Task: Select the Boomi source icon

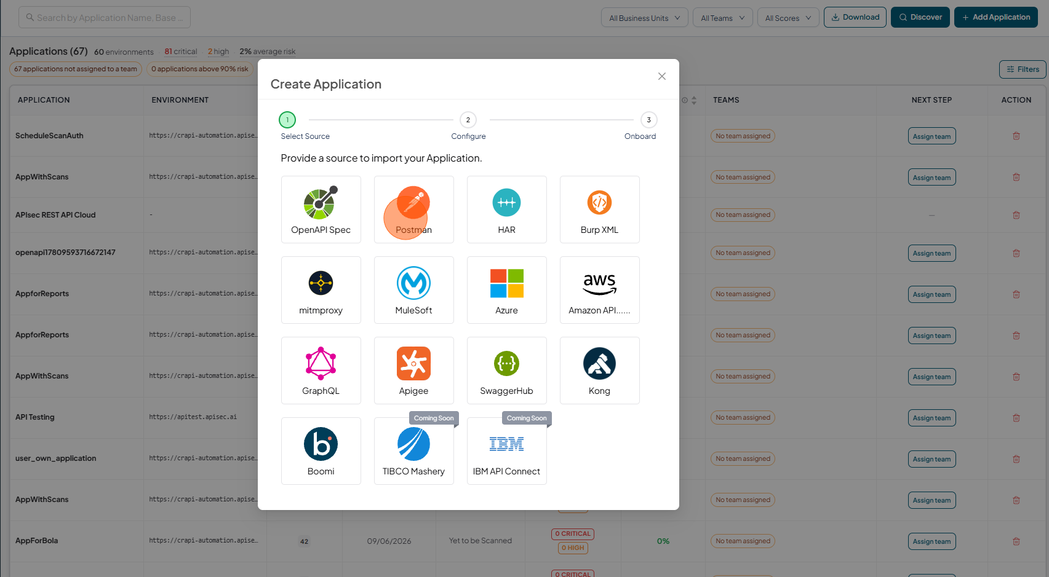Action: coord(321,451)
